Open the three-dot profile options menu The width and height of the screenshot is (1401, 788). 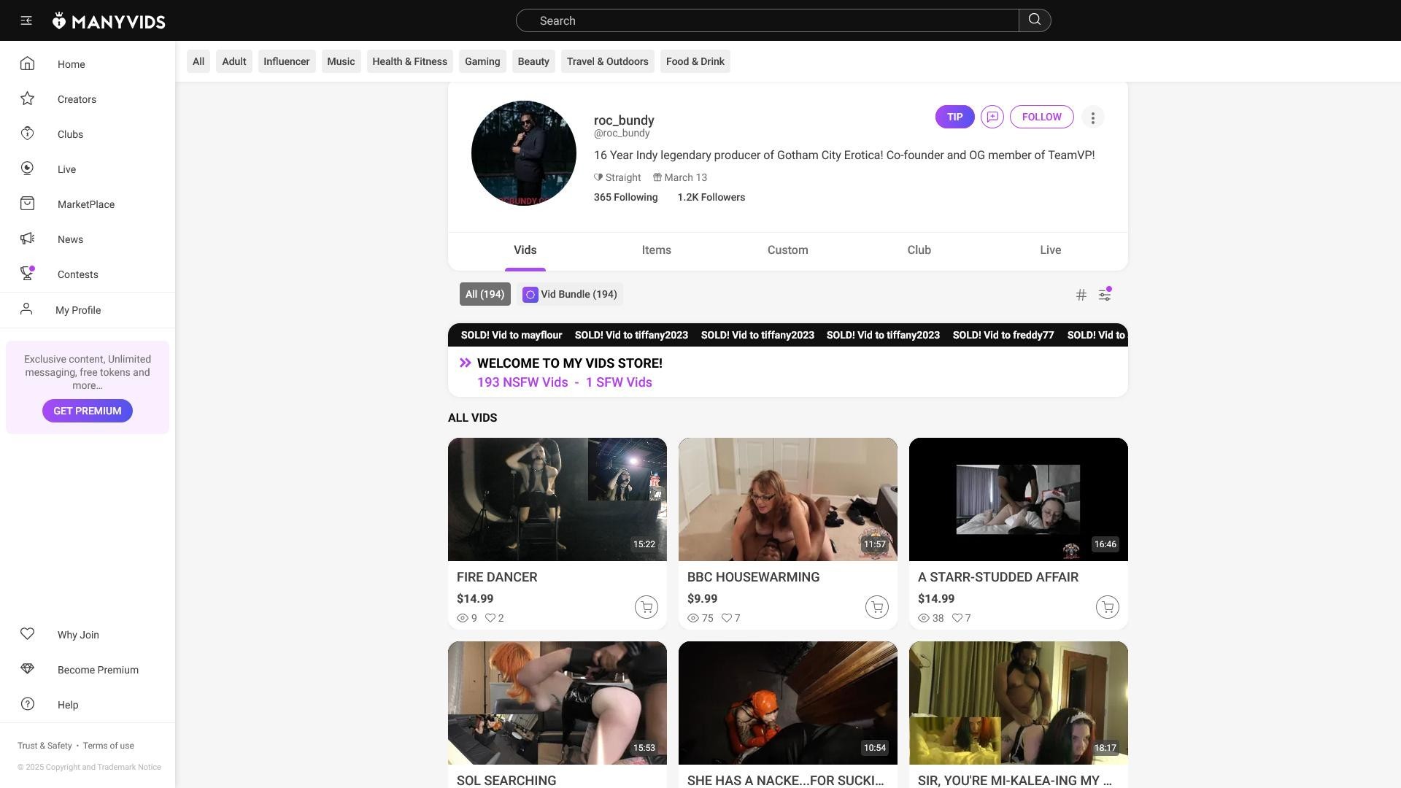pos(1092,117)
